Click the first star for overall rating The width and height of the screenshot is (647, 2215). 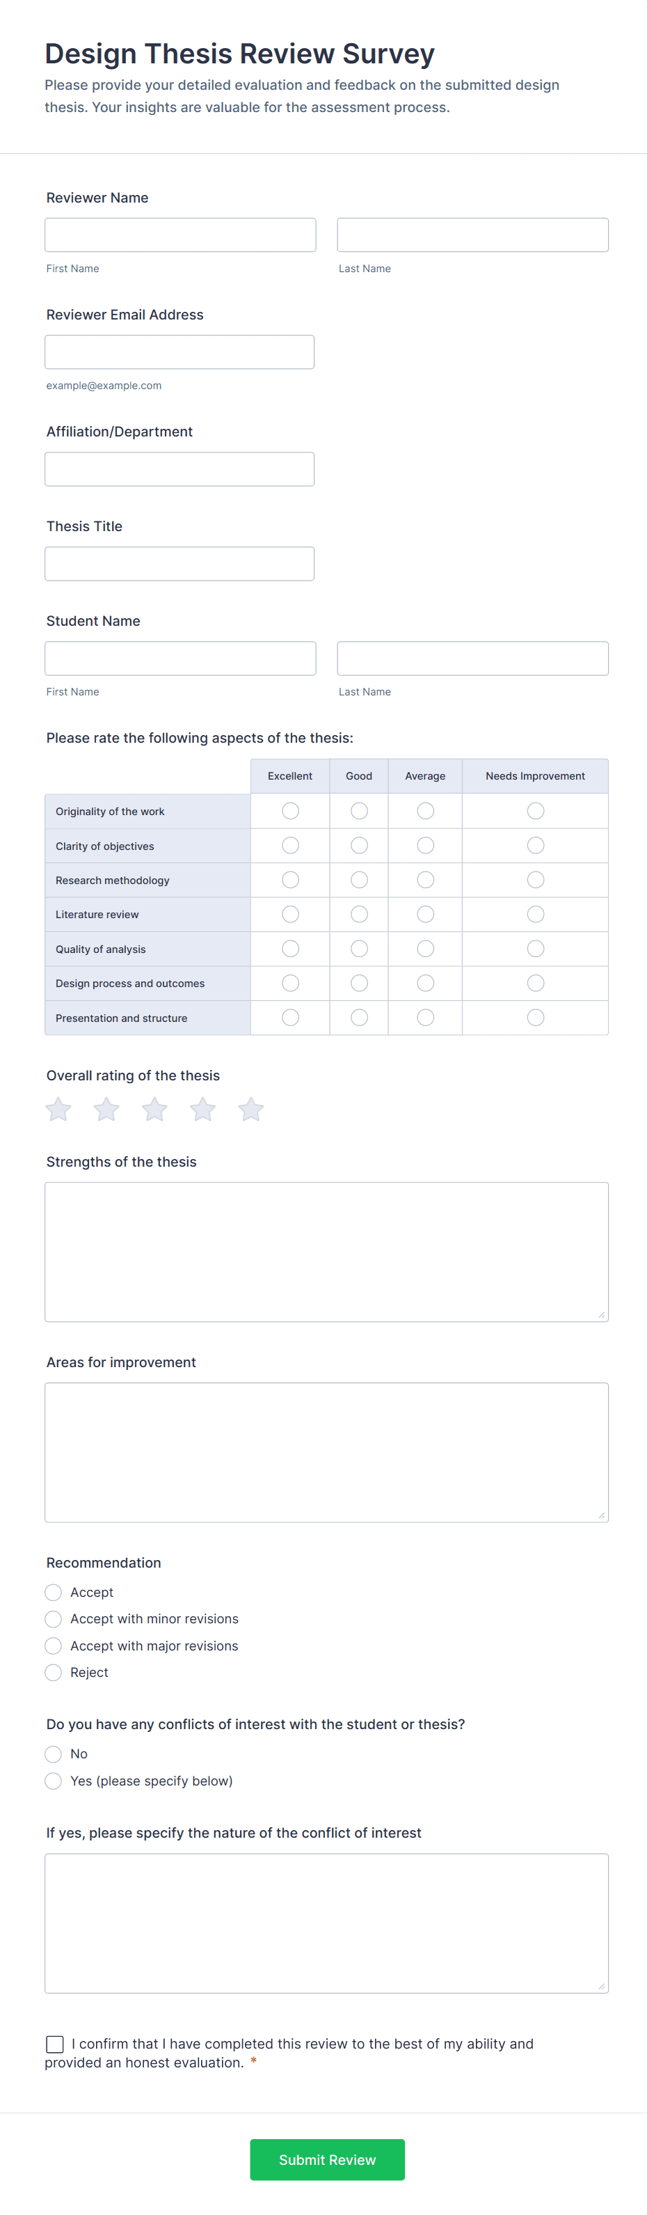58,1109
